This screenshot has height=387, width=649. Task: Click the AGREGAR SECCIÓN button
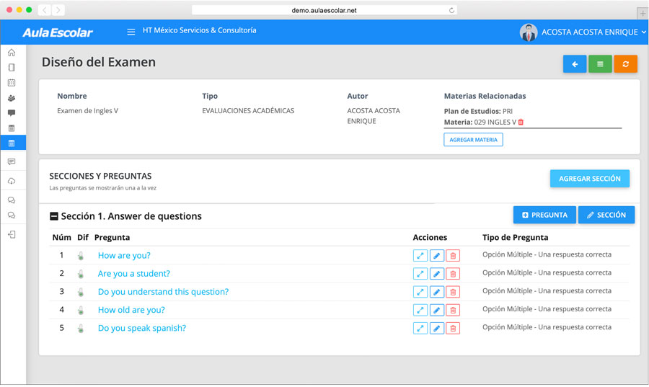[589, 179]
